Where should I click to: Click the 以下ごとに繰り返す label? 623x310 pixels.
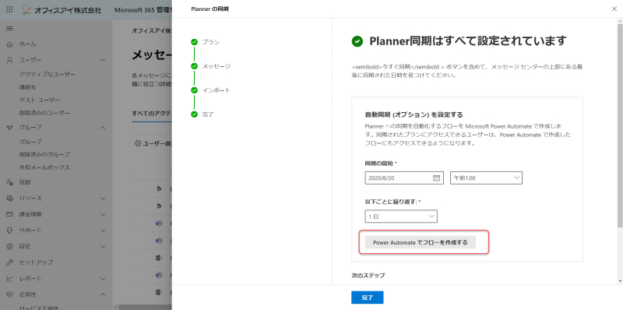pos(391,202)
